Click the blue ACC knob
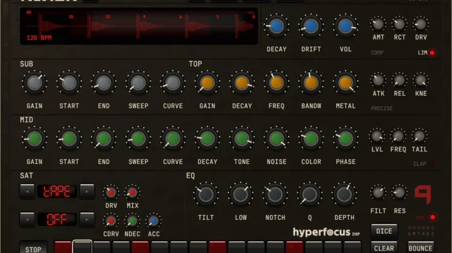The height and width of the screenshot is (253, 452). click(153, 221)
